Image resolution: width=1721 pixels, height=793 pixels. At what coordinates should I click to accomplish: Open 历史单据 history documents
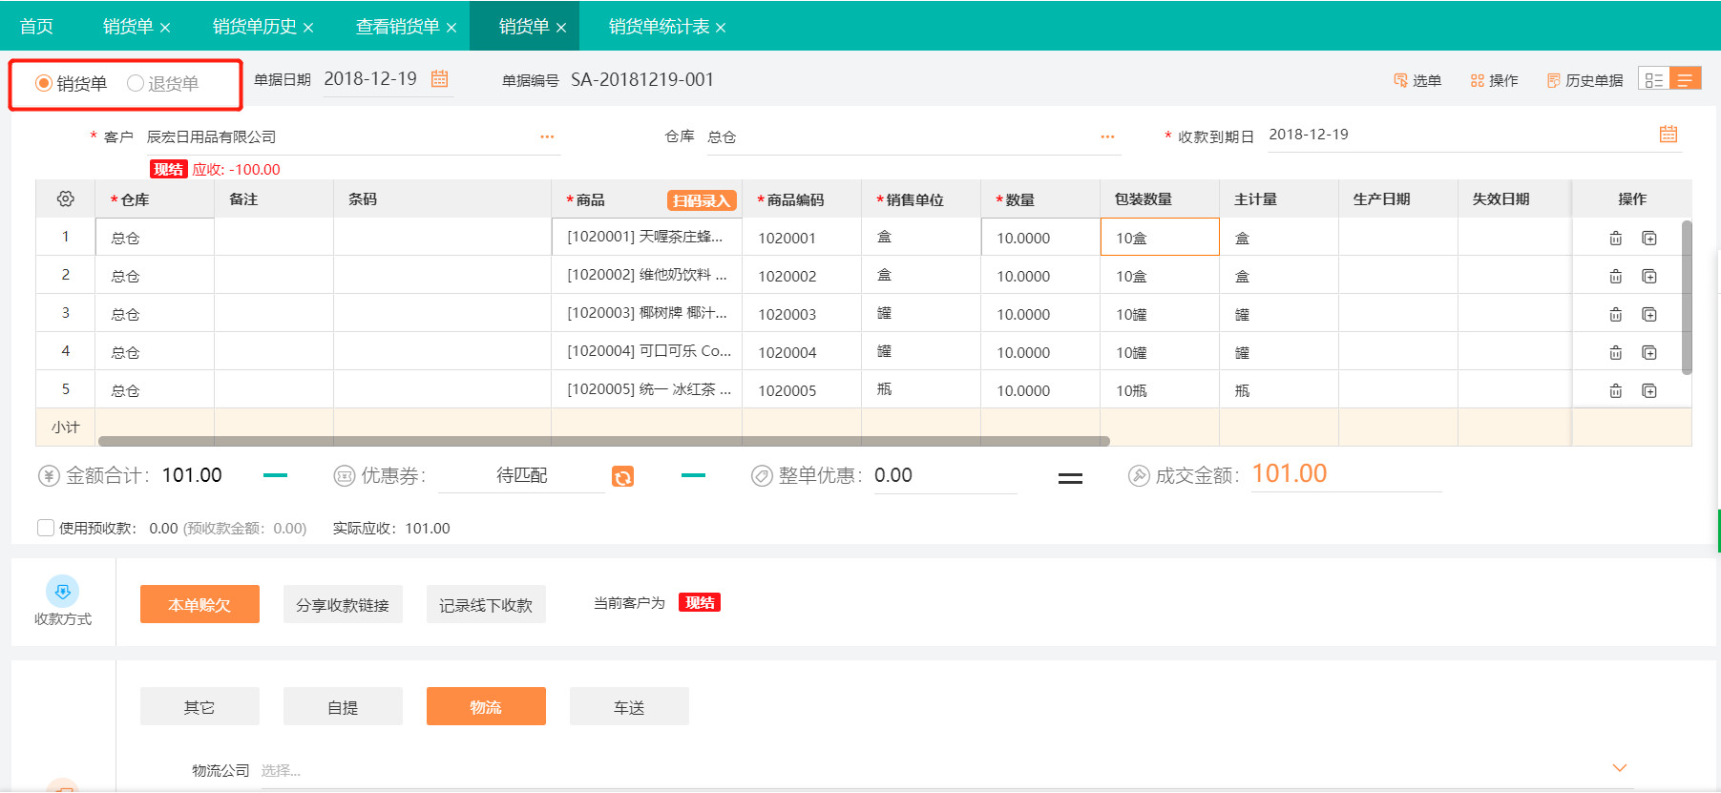coord(1585,80)
